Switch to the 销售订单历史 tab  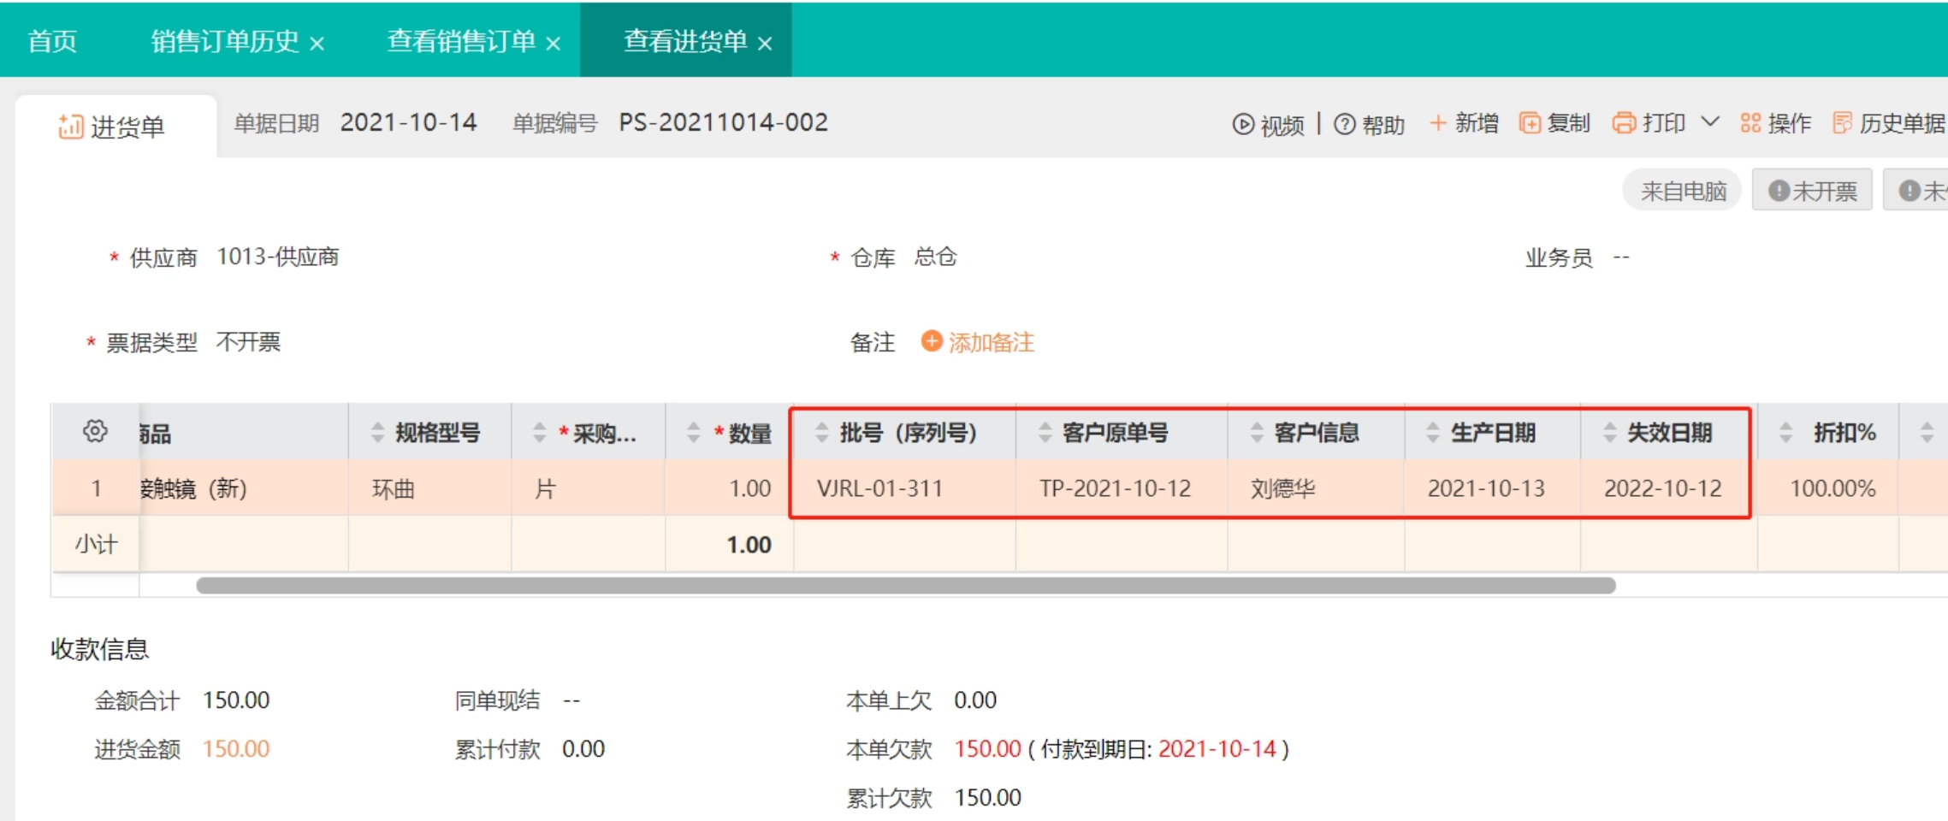[x=224, y=40]
